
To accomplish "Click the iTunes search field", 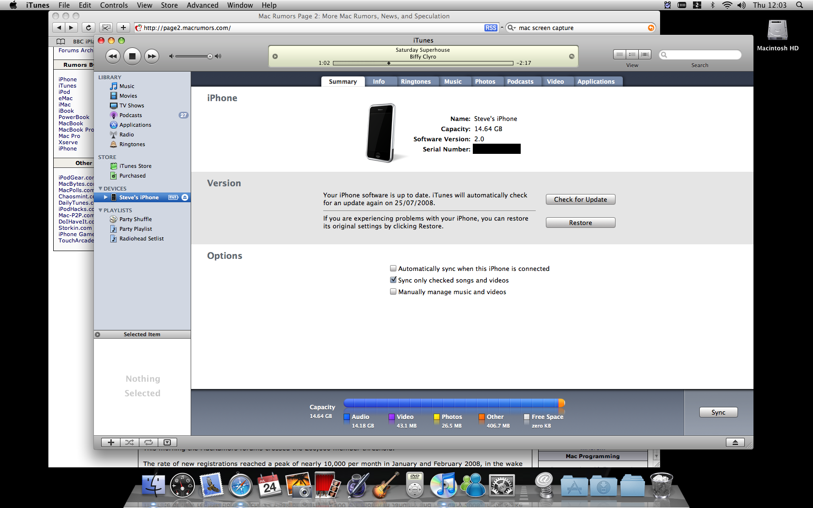I will 700,55.
